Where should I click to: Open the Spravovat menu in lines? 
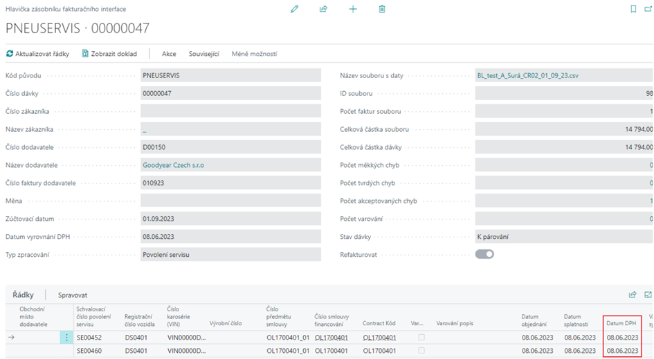[73, 295]
